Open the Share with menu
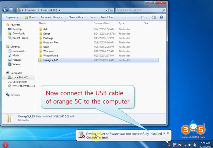The image size is (213, 148). click(76, 17)
